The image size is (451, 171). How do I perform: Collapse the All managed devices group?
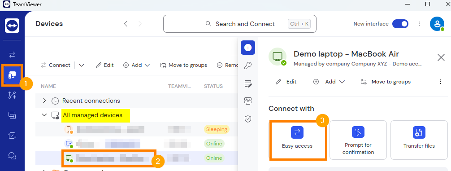click(x=44, y=115)
